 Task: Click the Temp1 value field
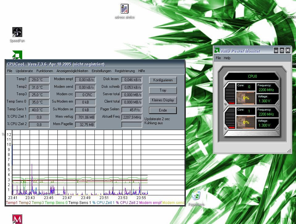(x=39, y=80)
